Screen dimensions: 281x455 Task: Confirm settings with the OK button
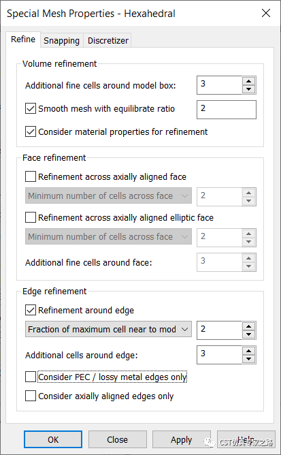(53, 439)
